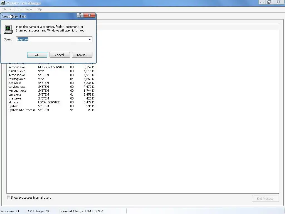Click the End Process button

[265, 198]
